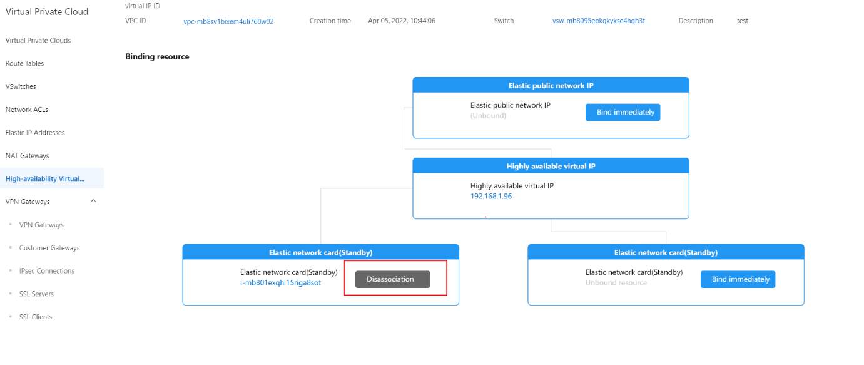Click the Creation time label
864x365 pixels.
pyautogui.click(x=330, y=21)
